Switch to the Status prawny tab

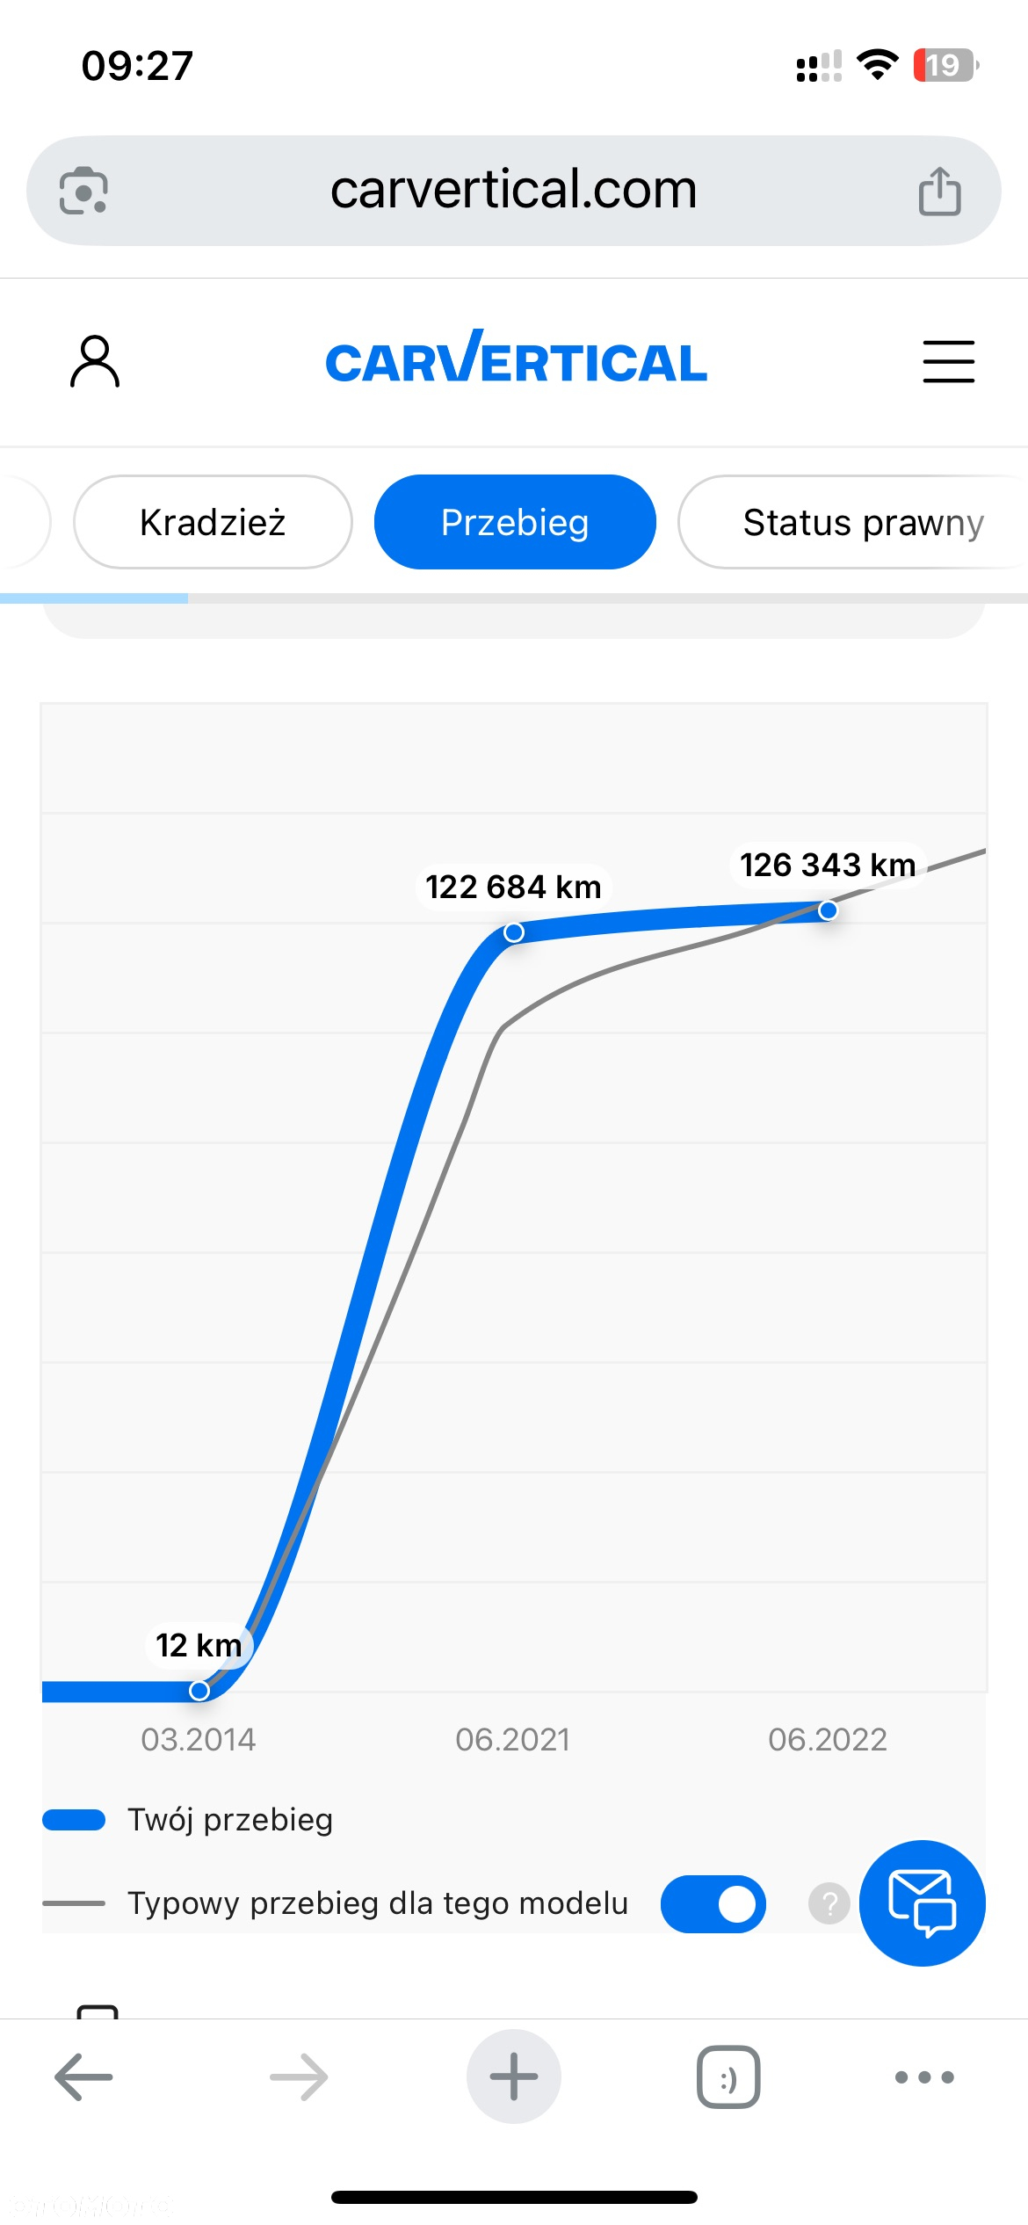click(853, 522)
